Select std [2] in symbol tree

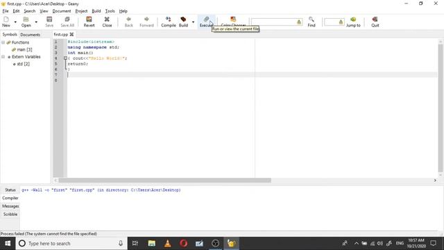click(x=23, y=64)
